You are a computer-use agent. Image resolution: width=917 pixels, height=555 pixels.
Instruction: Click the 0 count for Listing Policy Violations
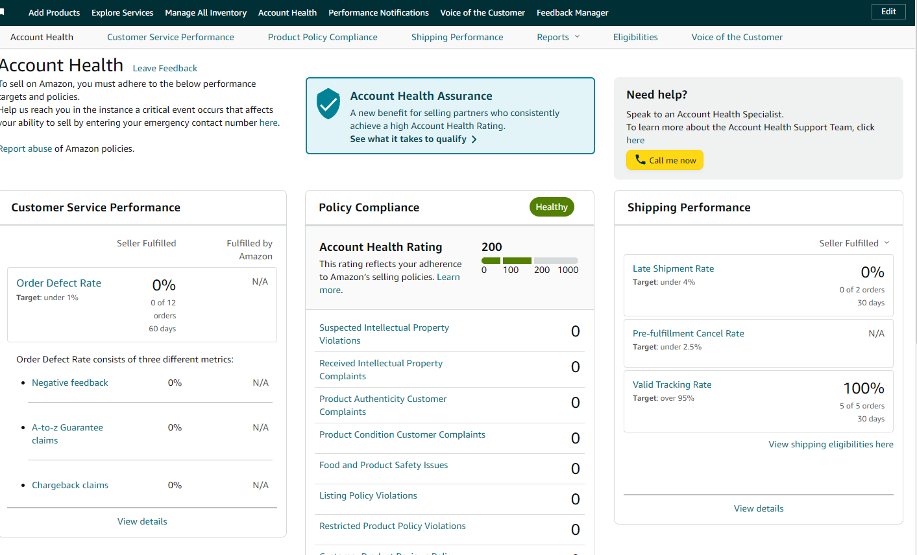[x=575, y=499]
